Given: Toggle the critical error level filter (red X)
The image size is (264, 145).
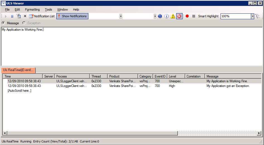Looking at the screenshot, I should [x=179, y=16].
